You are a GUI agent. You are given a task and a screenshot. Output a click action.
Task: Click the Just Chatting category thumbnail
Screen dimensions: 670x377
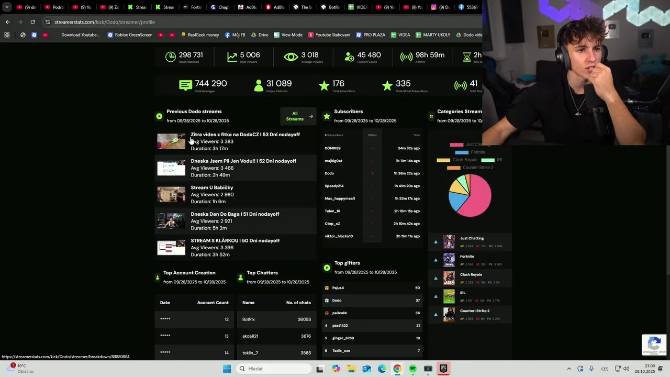pyautogui.click(x=449, y=242)
